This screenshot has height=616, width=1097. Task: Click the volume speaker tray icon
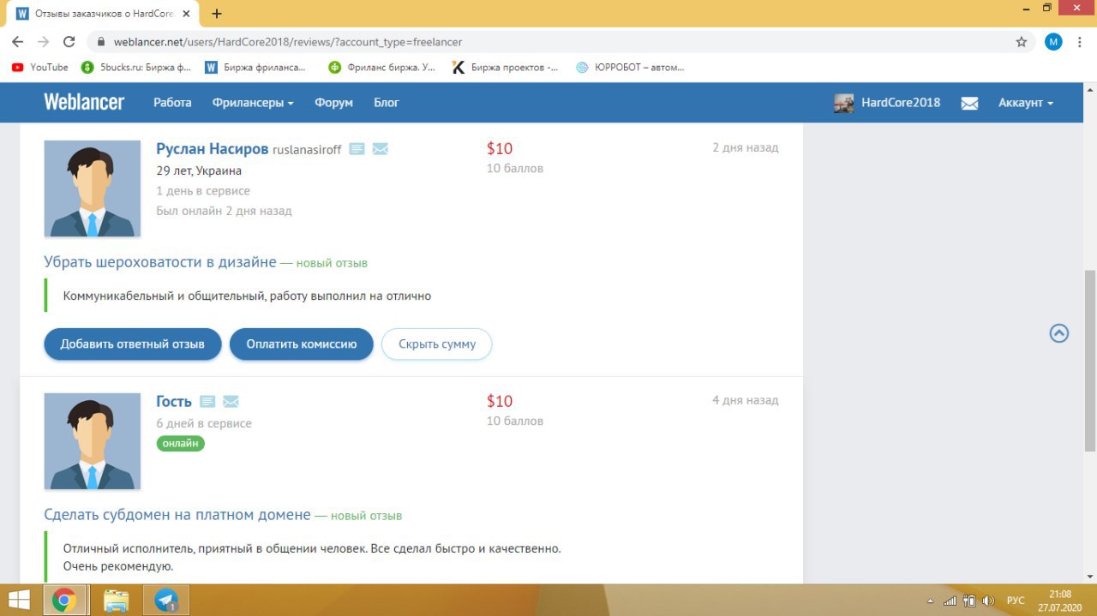tap(988, 601)
